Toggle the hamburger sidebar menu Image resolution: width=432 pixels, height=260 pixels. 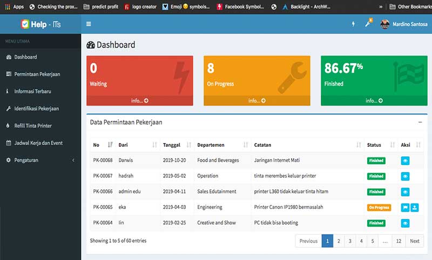point(89,24)
